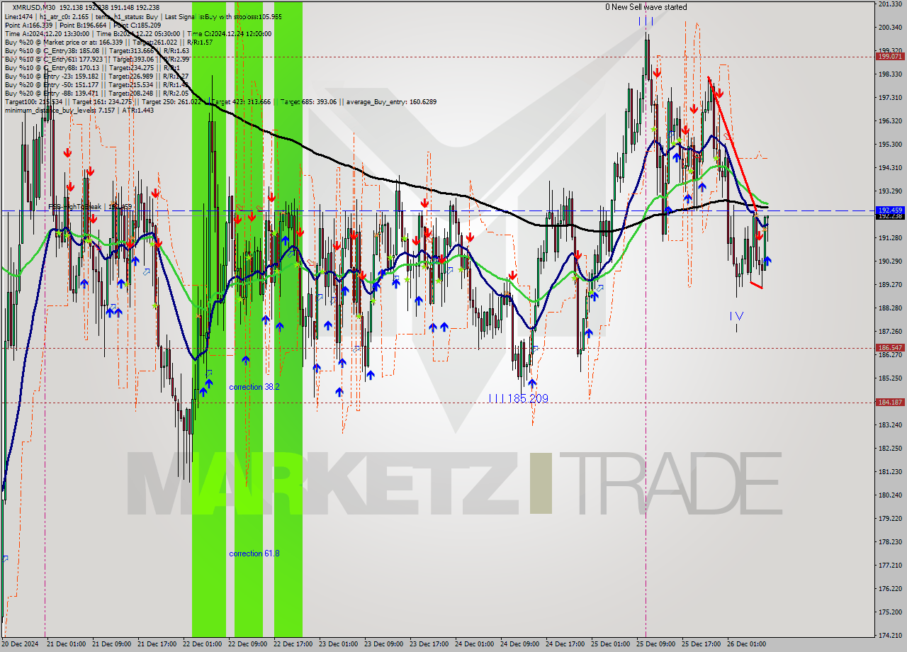Click 'minimum_distance_buy_levels: 7.157' text
This screenshot has width=907, height=652.
click(x=60, y=110)
